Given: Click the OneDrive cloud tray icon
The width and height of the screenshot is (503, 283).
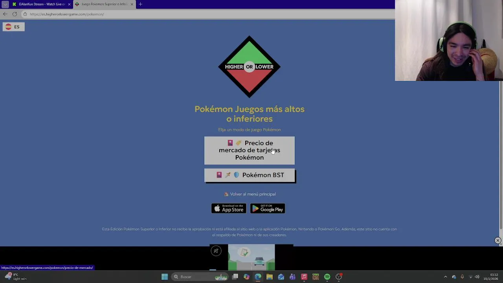Looking at the screenshot, I should (454, 277).
